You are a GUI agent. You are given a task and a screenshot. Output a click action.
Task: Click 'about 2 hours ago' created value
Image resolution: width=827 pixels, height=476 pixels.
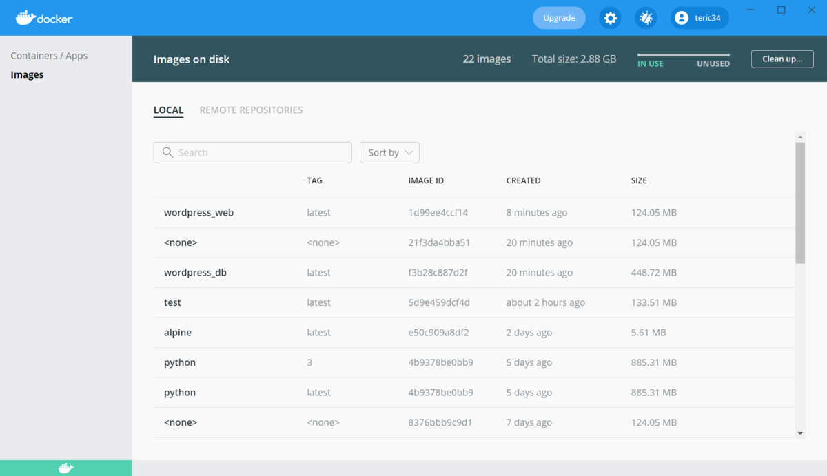[x=546, y=302]
